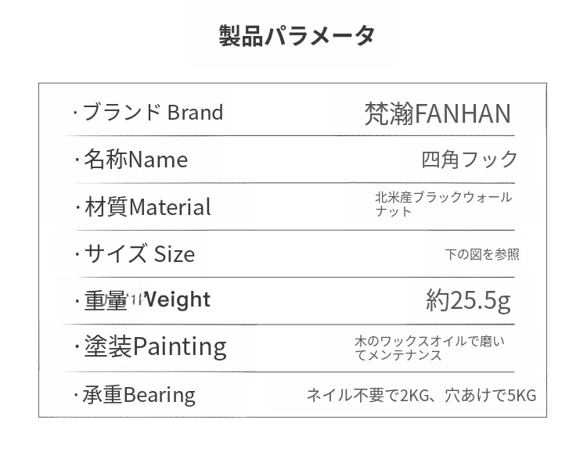Select the サイズ Size label
This screenshot has height=452, width=587.
coord(139,254)
